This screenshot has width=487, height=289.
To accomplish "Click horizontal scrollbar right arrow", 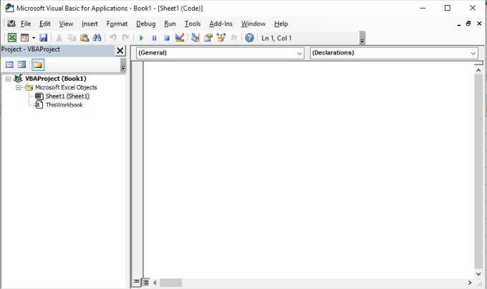I will pos(470,283).
